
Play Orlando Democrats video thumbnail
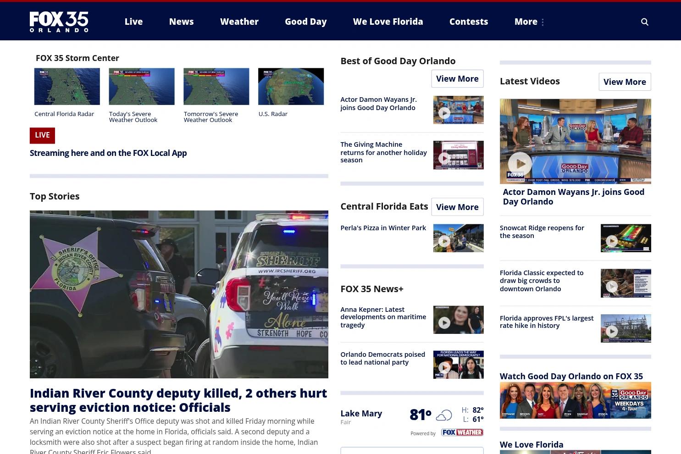[x=458, y=365]
